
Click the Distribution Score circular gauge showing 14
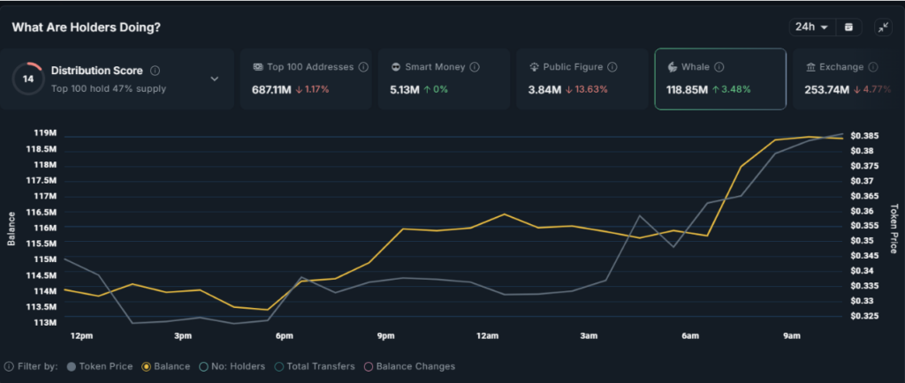coord(27,79)
